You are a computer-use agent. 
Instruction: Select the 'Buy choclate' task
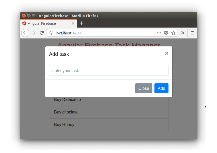tap(109, 112)
